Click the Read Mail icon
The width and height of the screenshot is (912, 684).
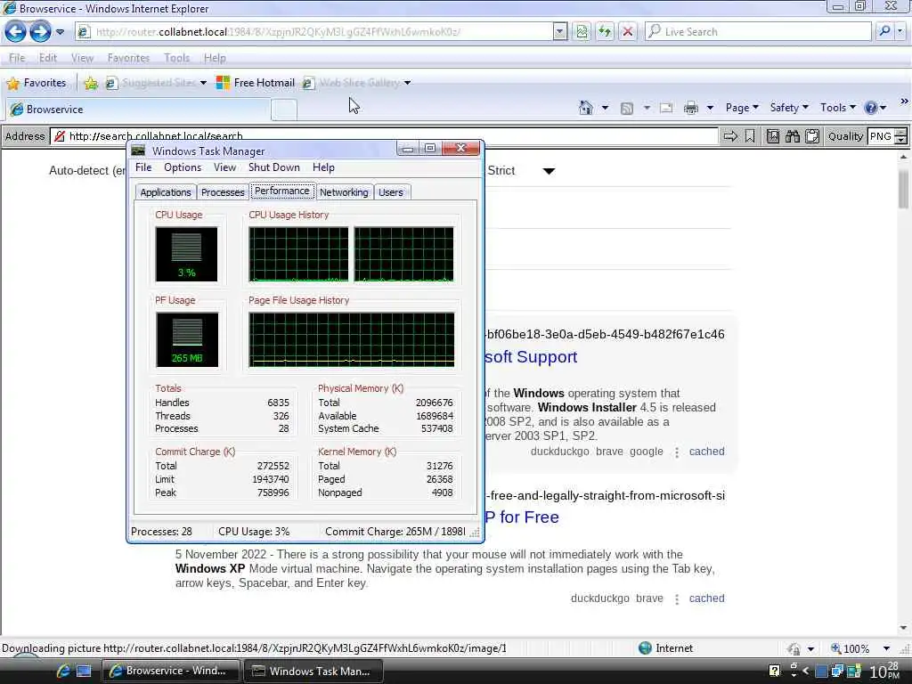tap(666, 108)
